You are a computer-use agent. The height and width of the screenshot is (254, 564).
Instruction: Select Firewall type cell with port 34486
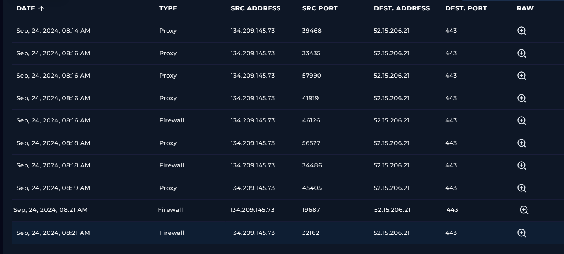pyautogui.click(x=172, y=165)
